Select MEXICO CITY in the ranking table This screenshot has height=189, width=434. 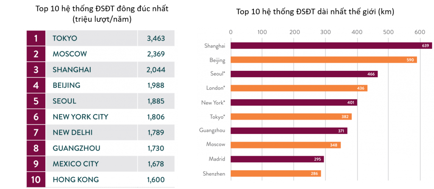[75, 164]
